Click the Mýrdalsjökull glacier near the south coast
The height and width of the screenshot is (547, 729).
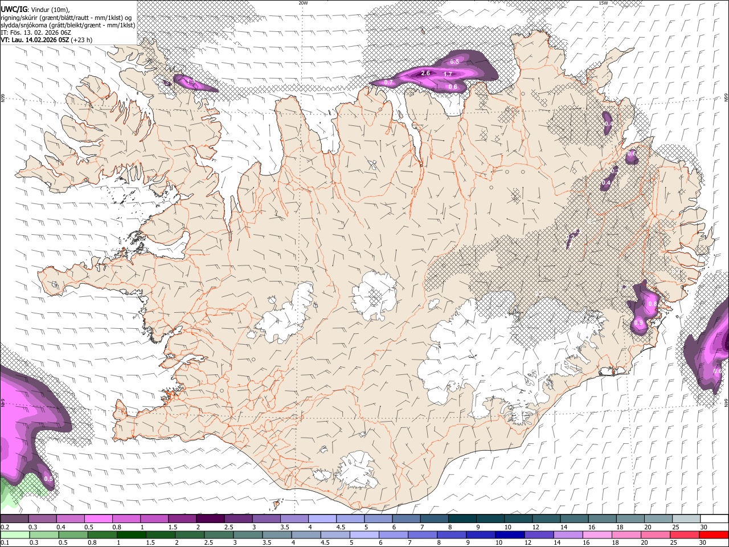coord(357,471)
